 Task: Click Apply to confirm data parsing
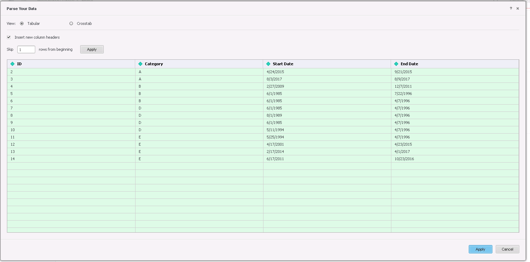(x=480, y=249)
